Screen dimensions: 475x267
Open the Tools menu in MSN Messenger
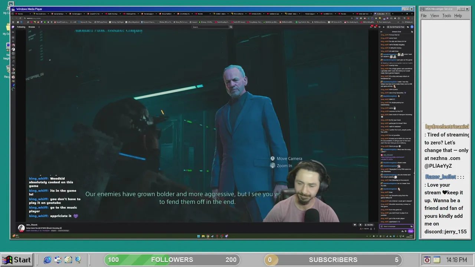(447, 16)
